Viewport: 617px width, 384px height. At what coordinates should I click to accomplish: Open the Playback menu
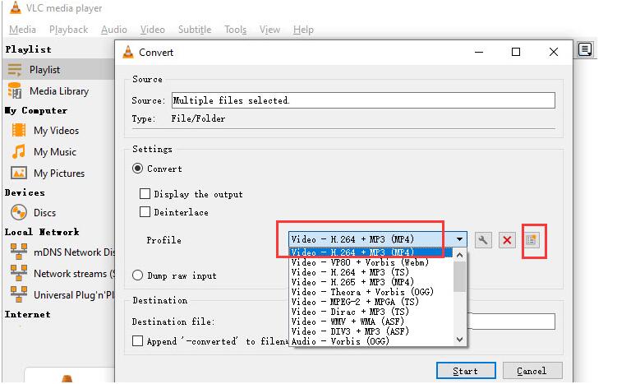(x=68, y=30)
